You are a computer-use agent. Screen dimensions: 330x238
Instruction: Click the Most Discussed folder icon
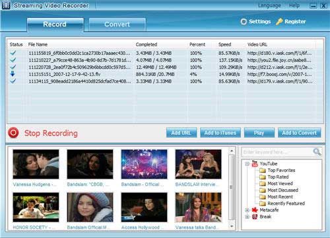point(263,190)
